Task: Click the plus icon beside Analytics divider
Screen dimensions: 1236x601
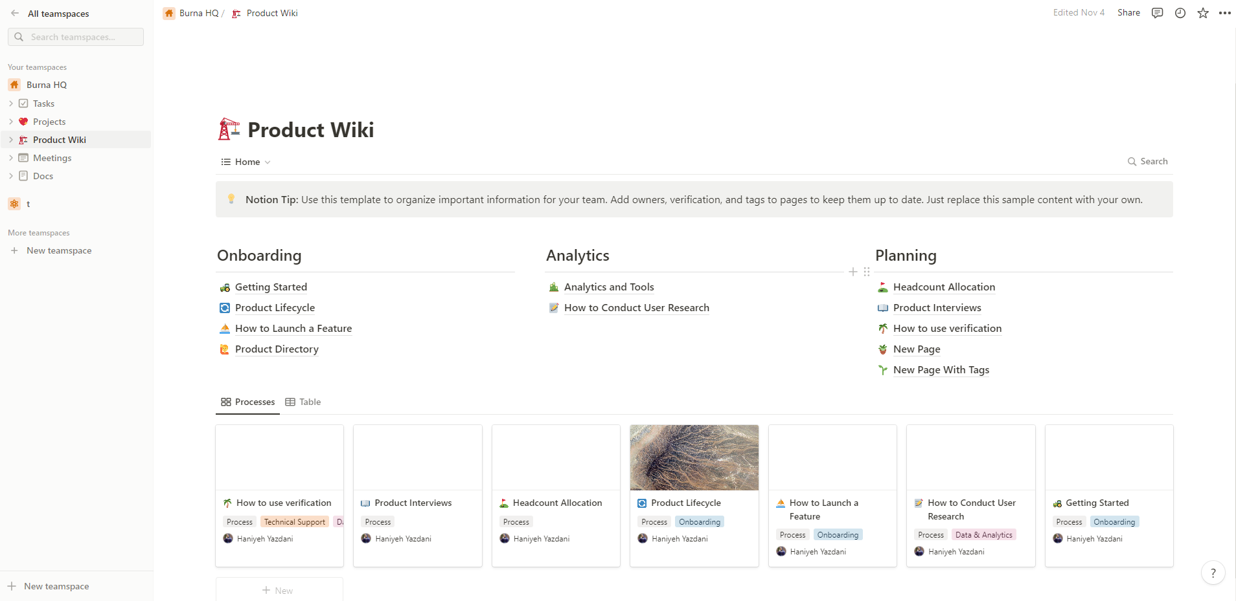Action: click(853, 272)
